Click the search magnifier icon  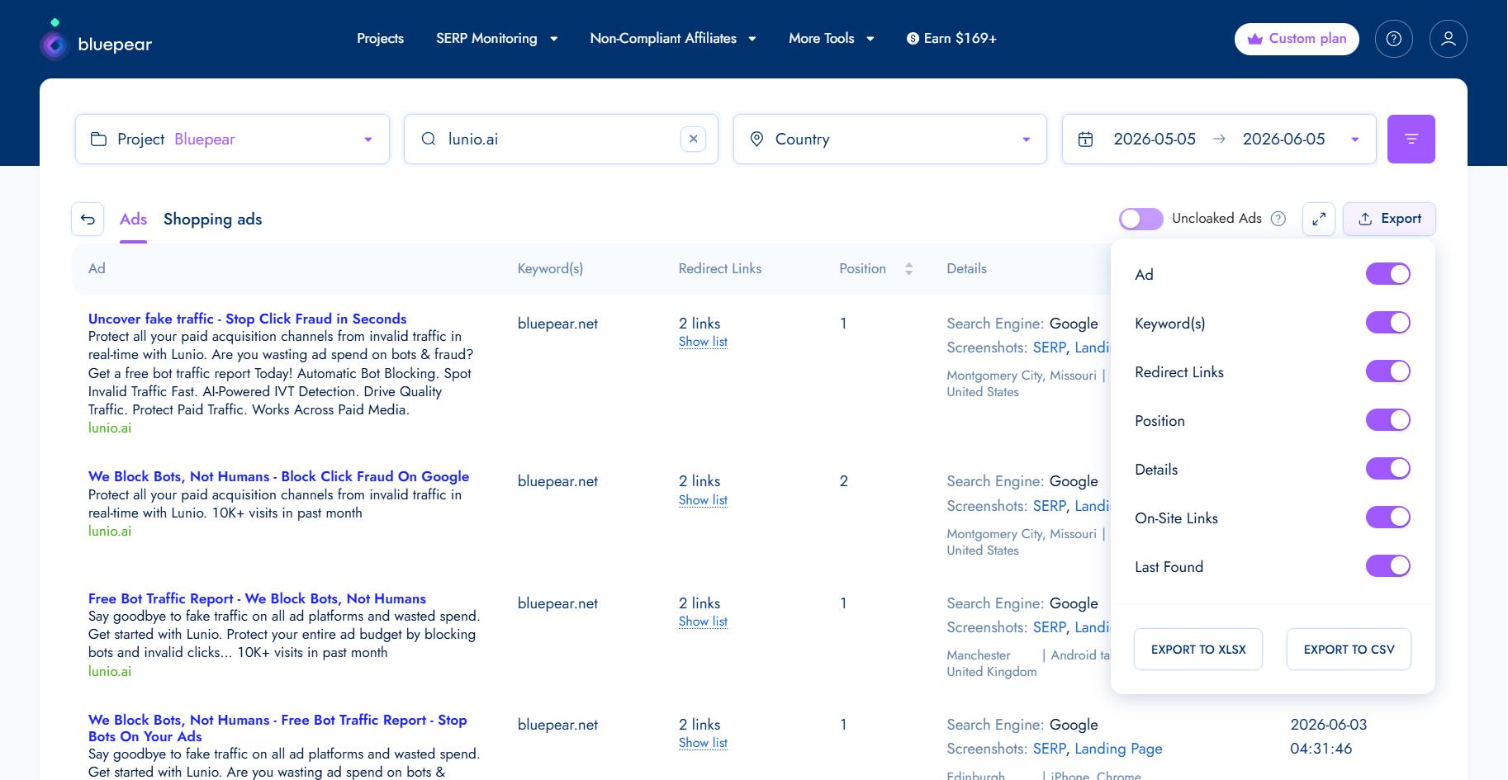tap(429, 139)
